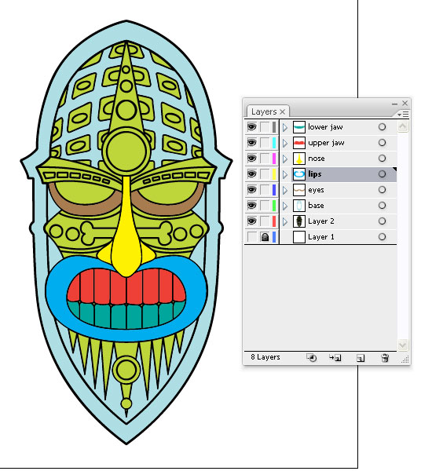Viewport: 432px width, 471px height.
Task: Click the Layers panel scroll down arrow
Action: 402,345
